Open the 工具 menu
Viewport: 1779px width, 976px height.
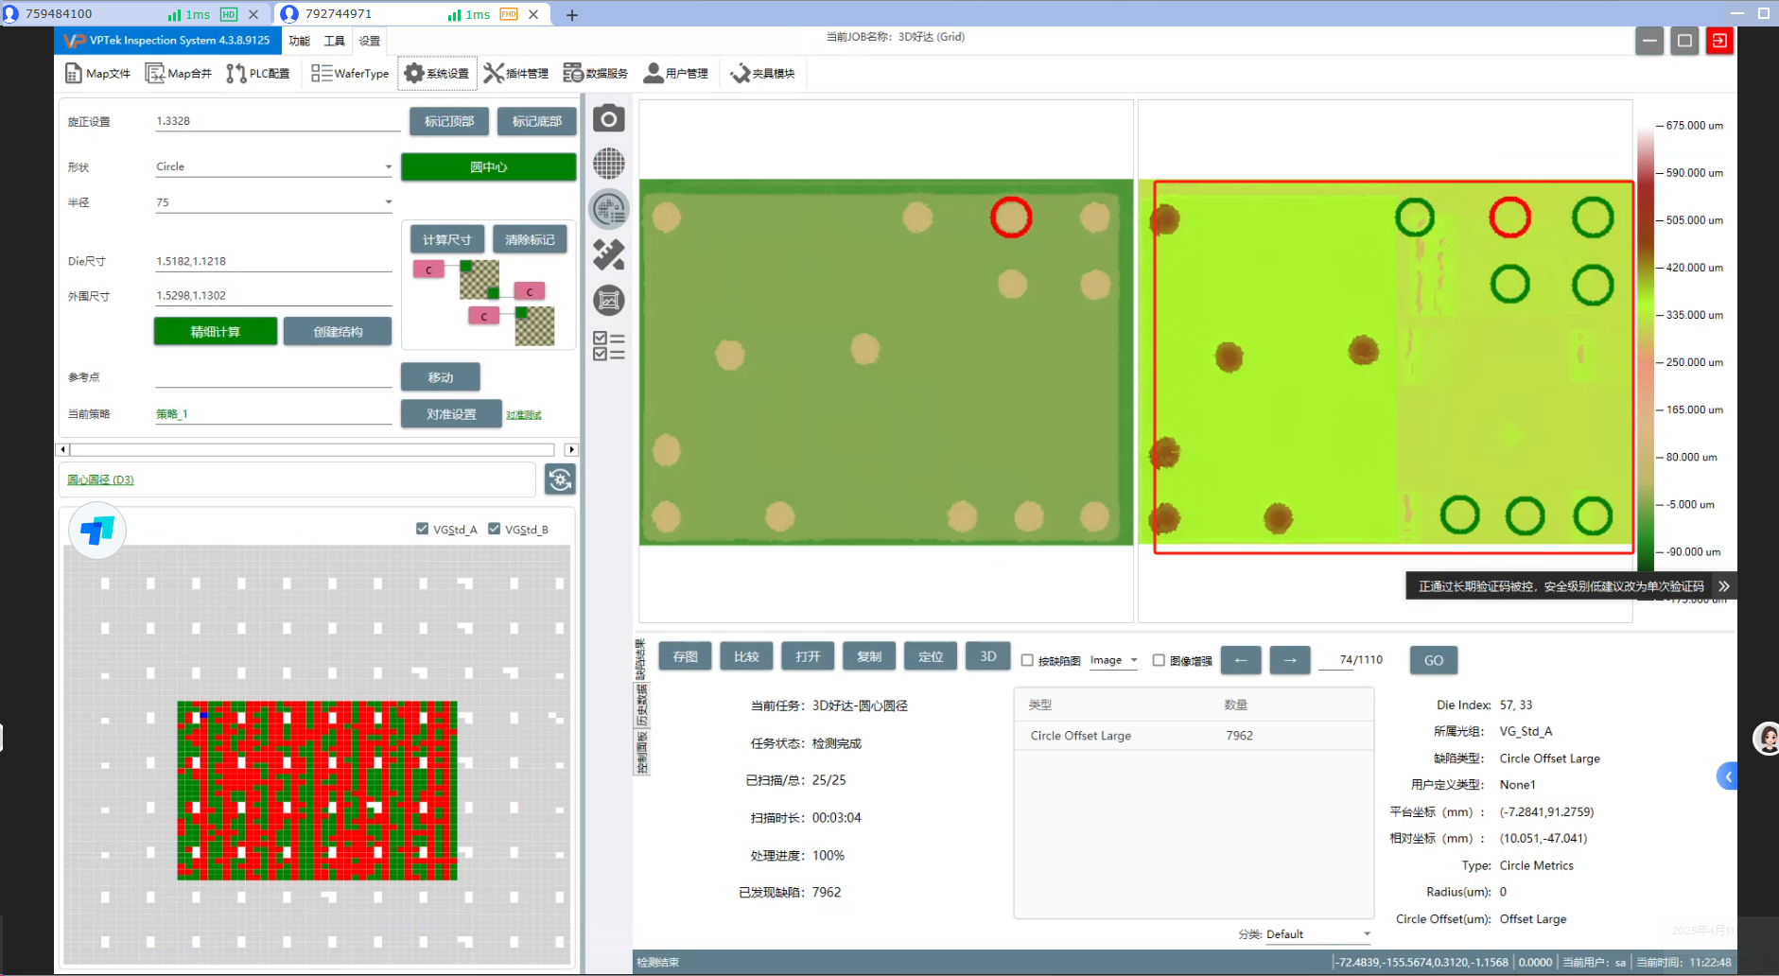click(334, 41)
